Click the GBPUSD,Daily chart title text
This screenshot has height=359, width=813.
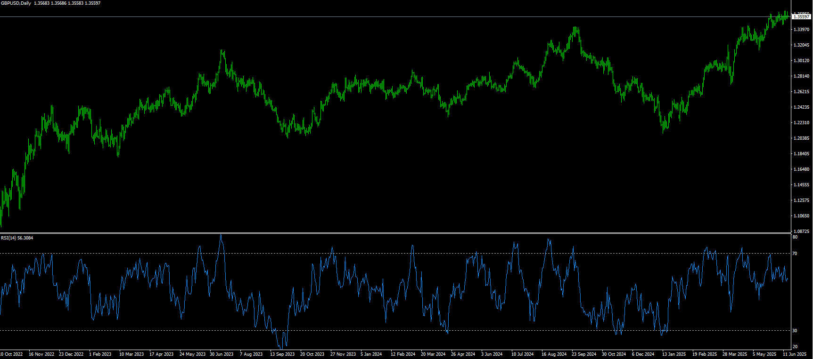pos(16,3)
